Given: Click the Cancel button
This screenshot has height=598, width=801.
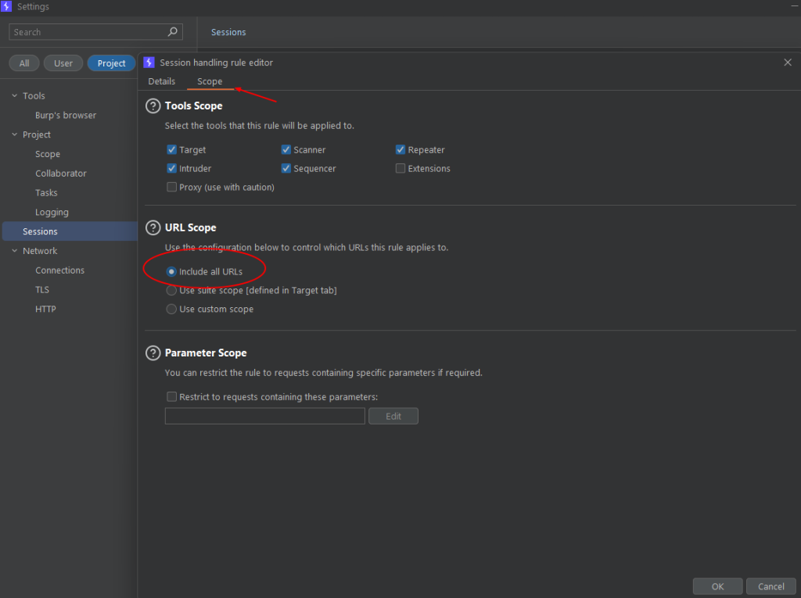Looking at the screenshot, I should [770, 586].
